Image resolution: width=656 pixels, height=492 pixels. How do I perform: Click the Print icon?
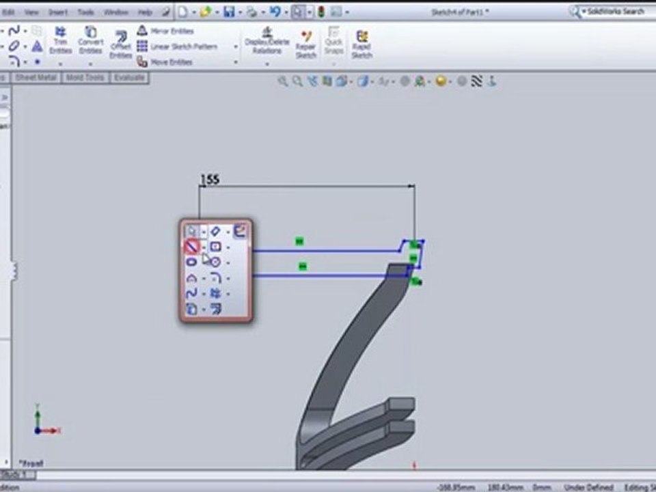click(x=251, y=12)
